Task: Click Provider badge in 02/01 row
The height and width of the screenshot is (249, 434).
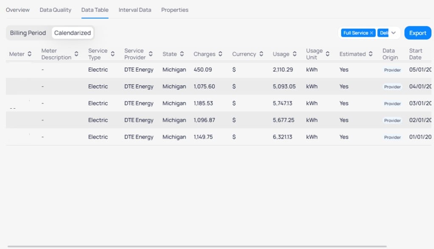Action: point(392,120)
